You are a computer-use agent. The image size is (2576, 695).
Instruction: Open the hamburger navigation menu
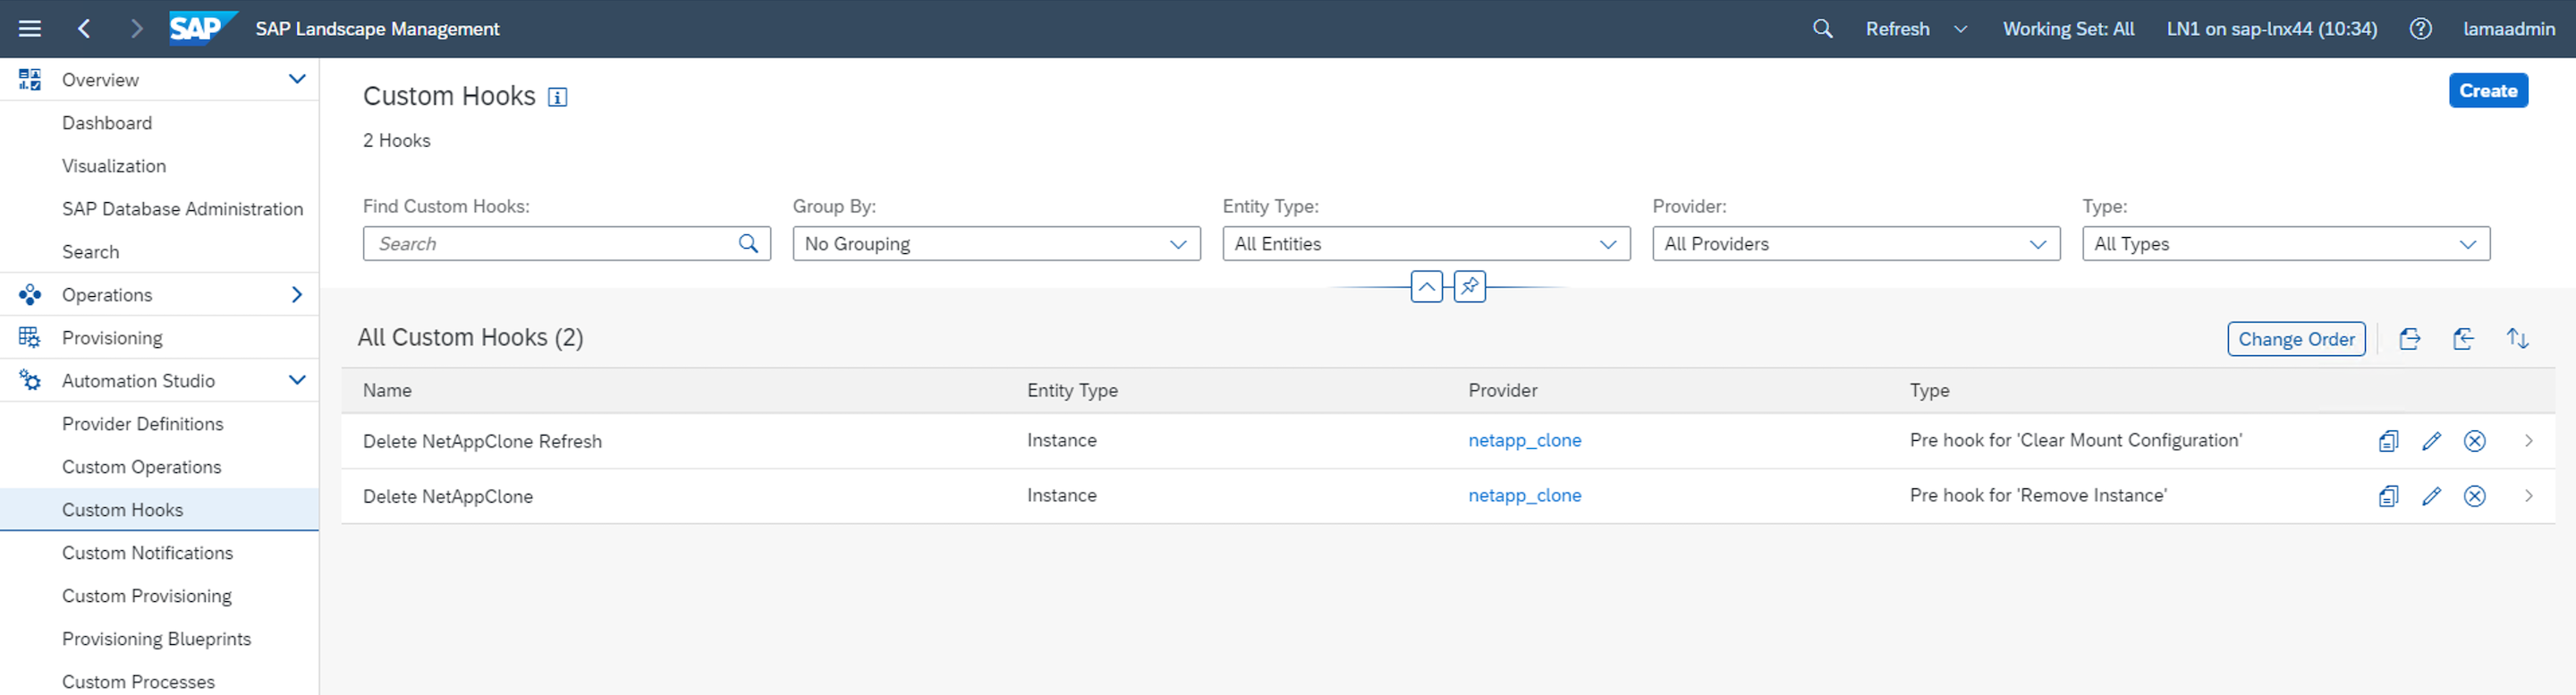coord(30,29)
